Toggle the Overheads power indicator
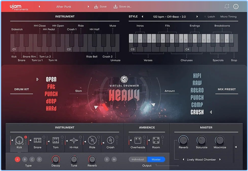 pos(144,137)
